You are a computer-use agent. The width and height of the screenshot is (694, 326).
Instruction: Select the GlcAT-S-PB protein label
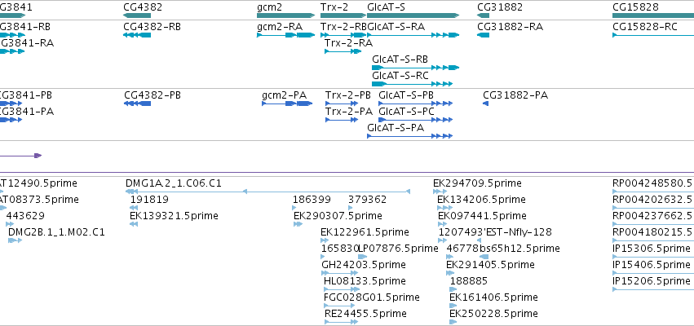tap(406, 95)
